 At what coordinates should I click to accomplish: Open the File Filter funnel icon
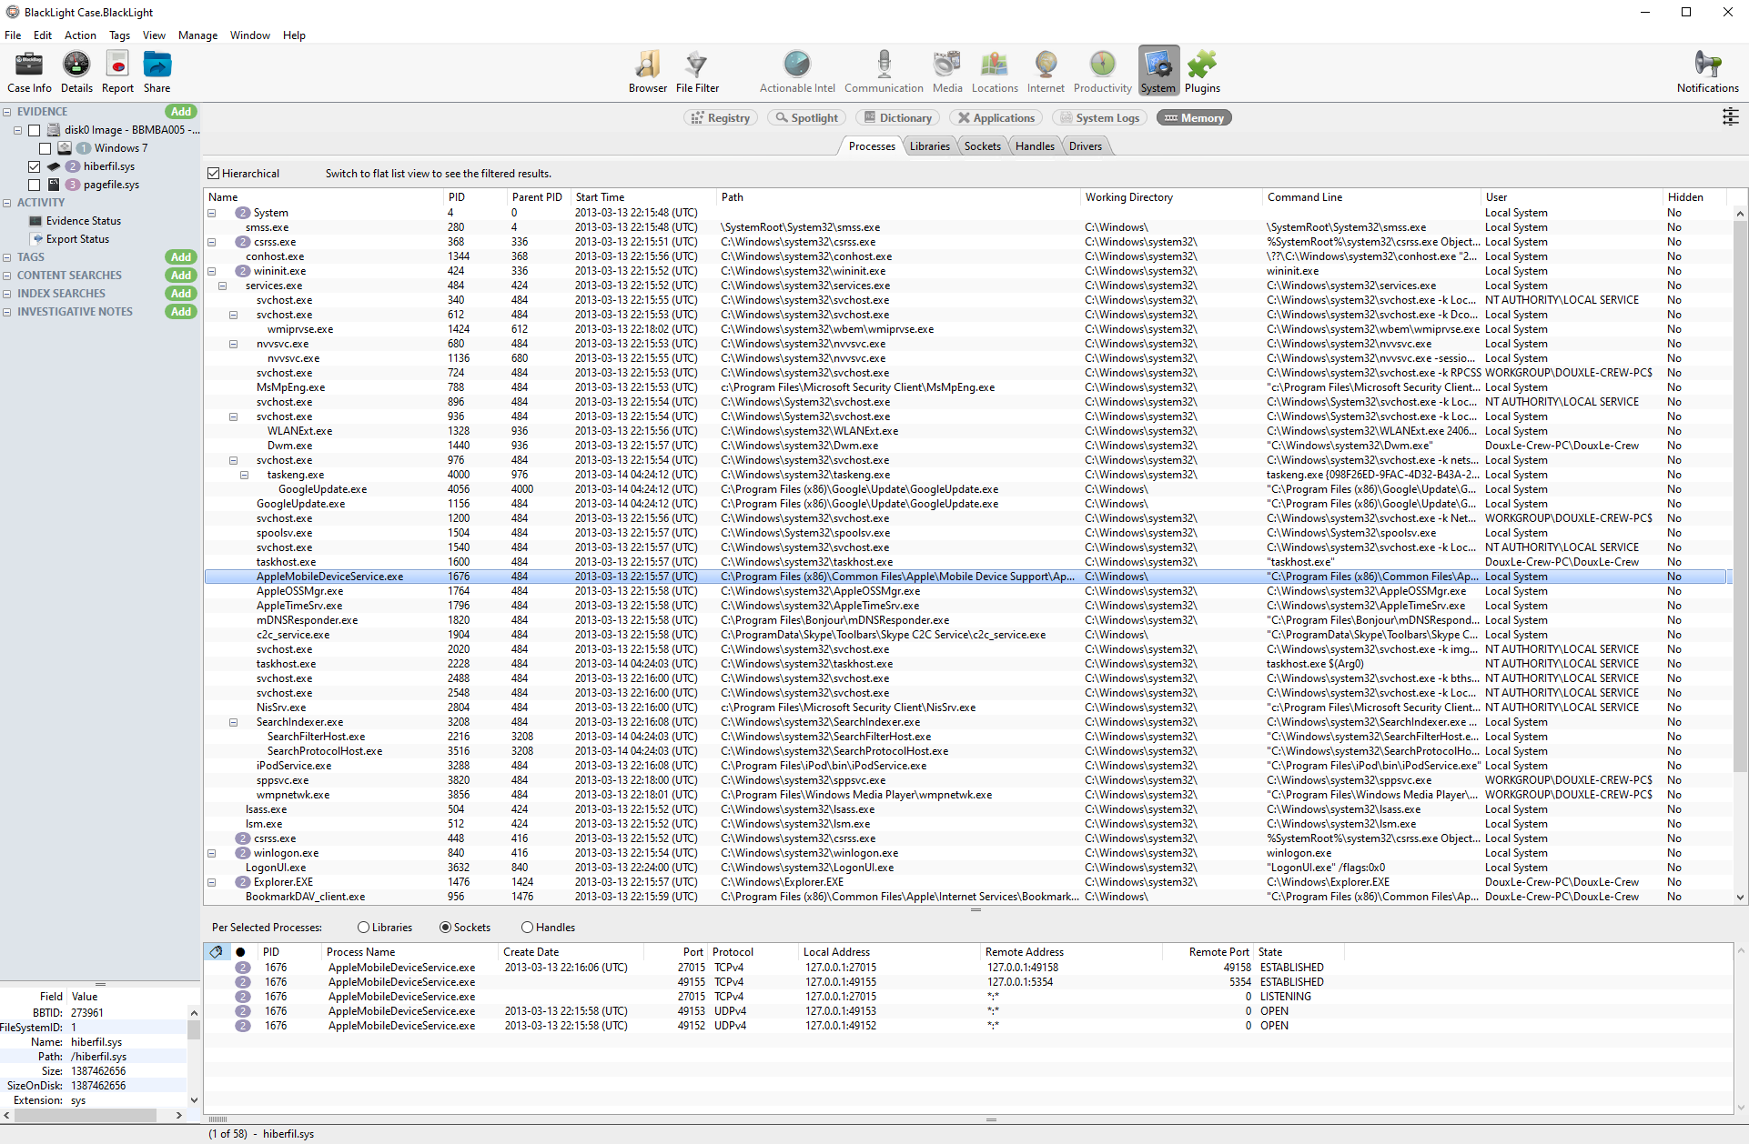tap(697, 72)
